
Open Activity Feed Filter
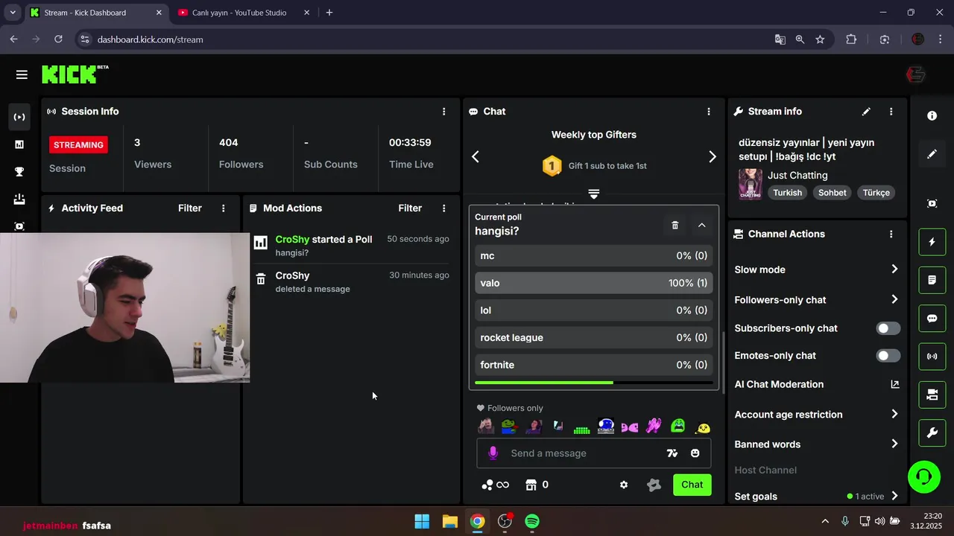(190, 208)
